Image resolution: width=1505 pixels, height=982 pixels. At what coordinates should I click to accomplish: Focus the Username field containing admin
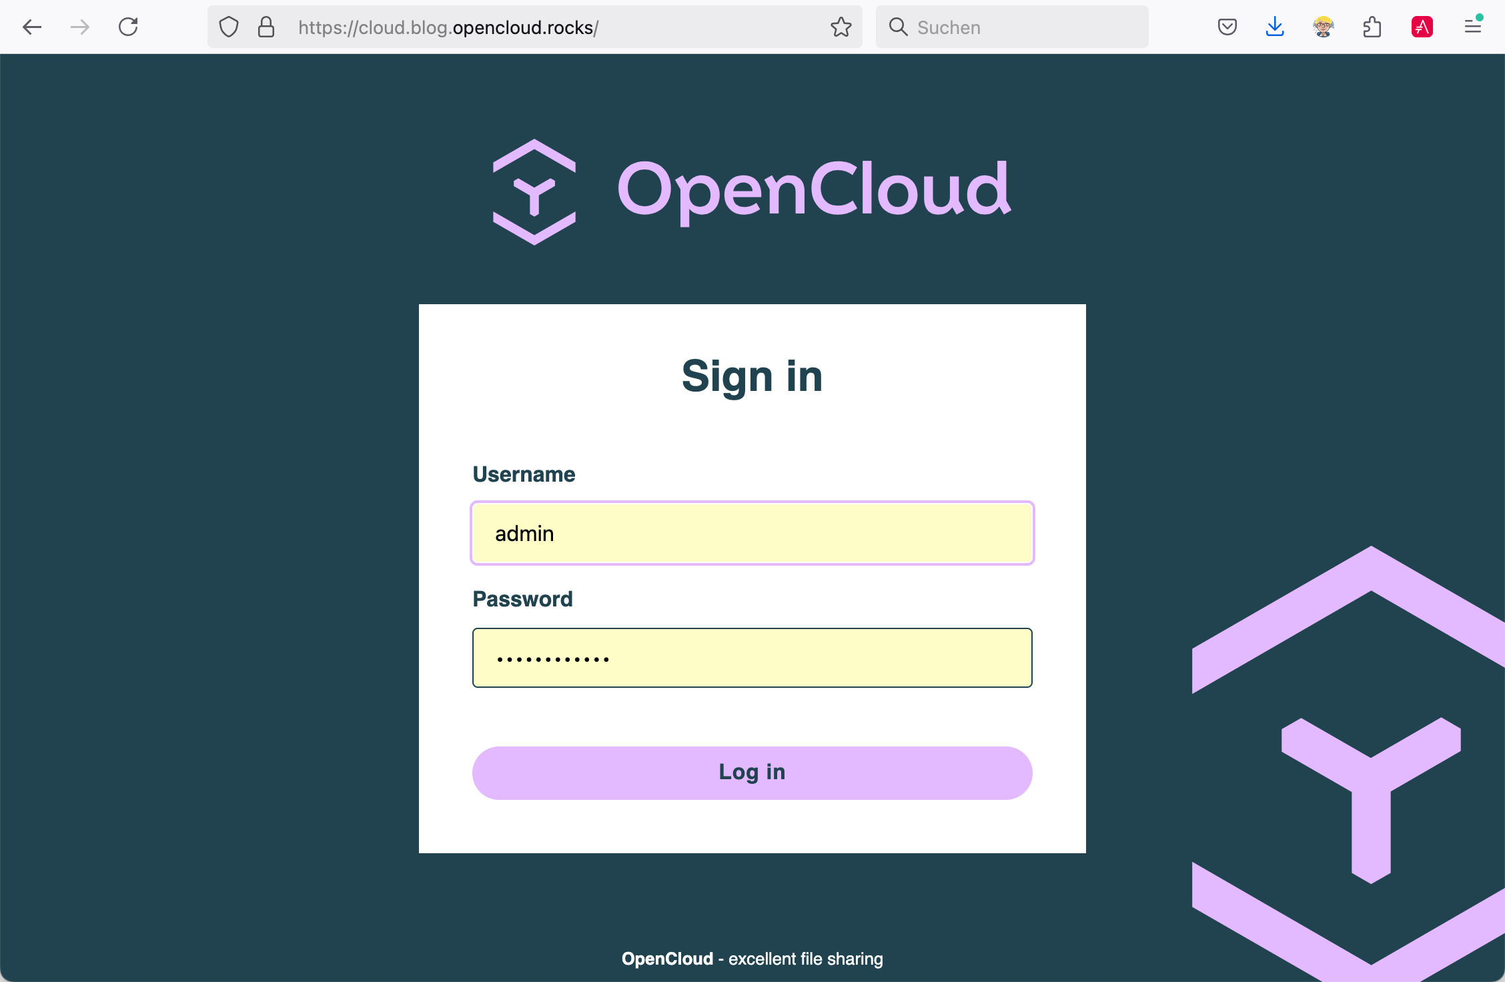tap(751, 533)
